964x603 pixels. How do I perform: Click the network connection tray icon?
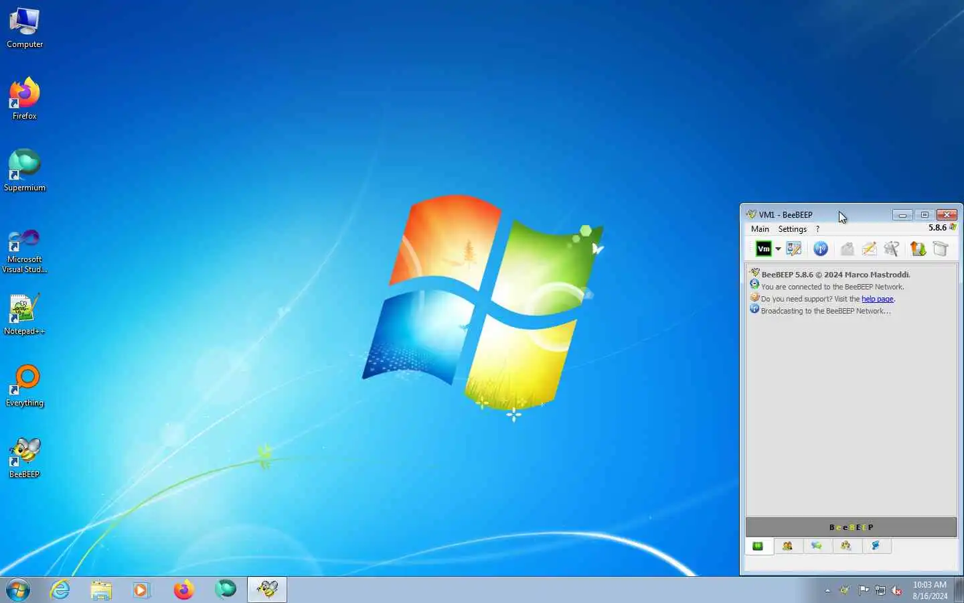(x=880, y=590)
